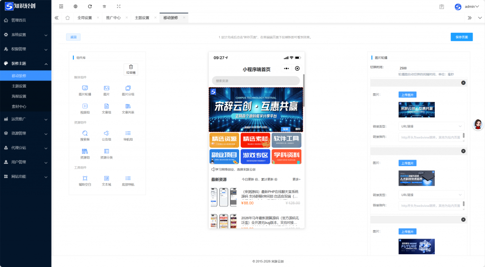Add the 导航组 navigation group component
The height and width of the screenshot is (267, 485).
tap(128, 136)
